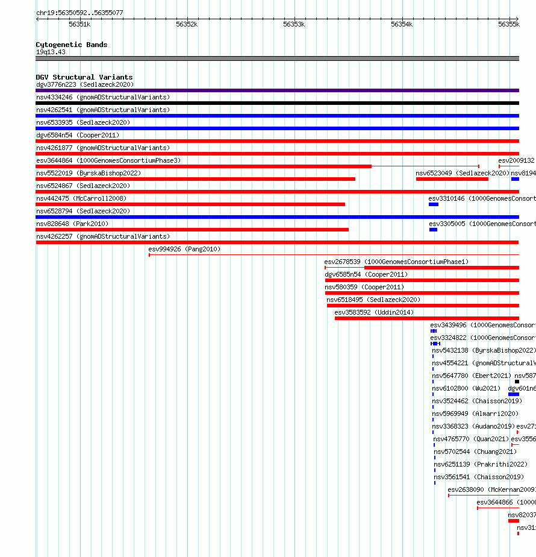Click blue esv3310146 variant bar
Image resolution: width=536 pixels, height=557 pixels.
tap(434, 204)
